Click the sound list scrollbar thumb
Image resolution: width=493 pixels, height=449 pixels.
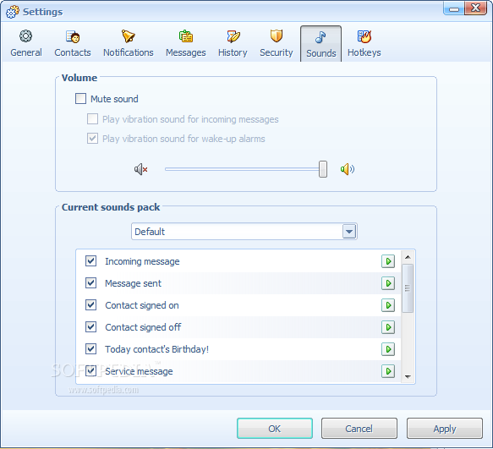408,288
